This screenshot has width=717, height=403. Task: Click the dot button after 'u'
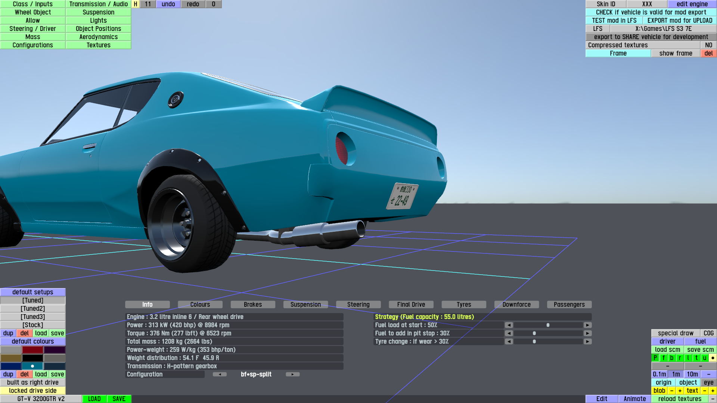coord(713,358)
